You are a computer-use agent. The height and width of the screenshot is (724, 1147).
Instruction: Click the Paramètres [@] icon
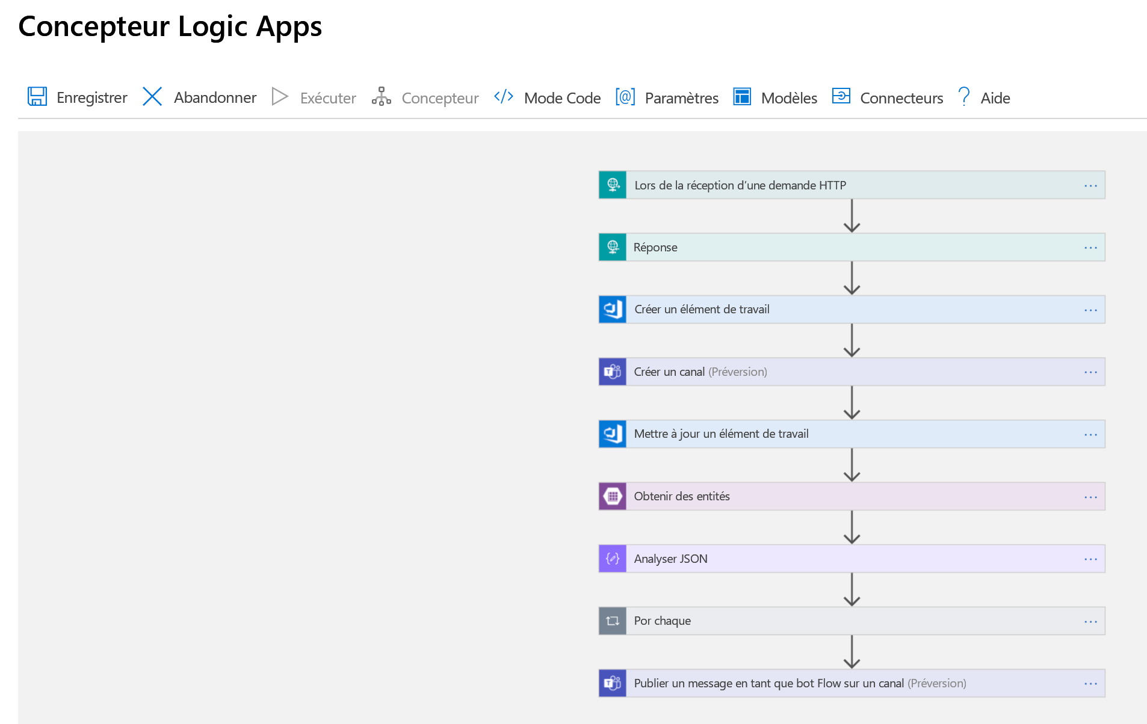coord(625,96)
